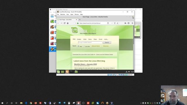The height and width of the screenshot is (105, 187).
Task: Open the VirtualBox Help menu
Action: [81, 14]
